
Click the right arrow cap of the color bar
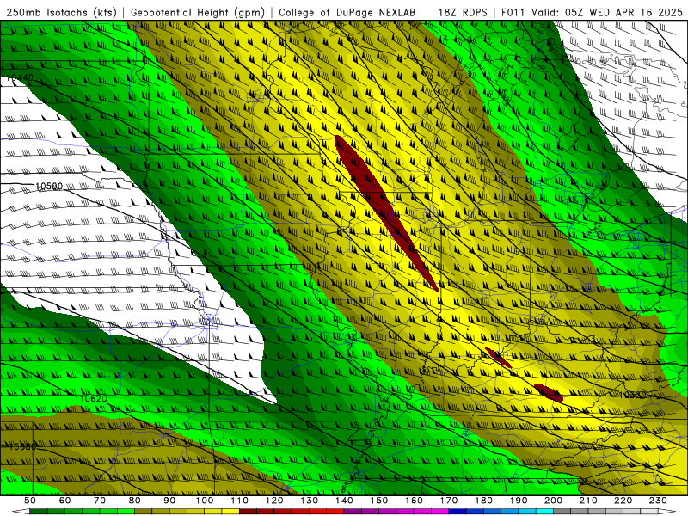click(667, 512)
